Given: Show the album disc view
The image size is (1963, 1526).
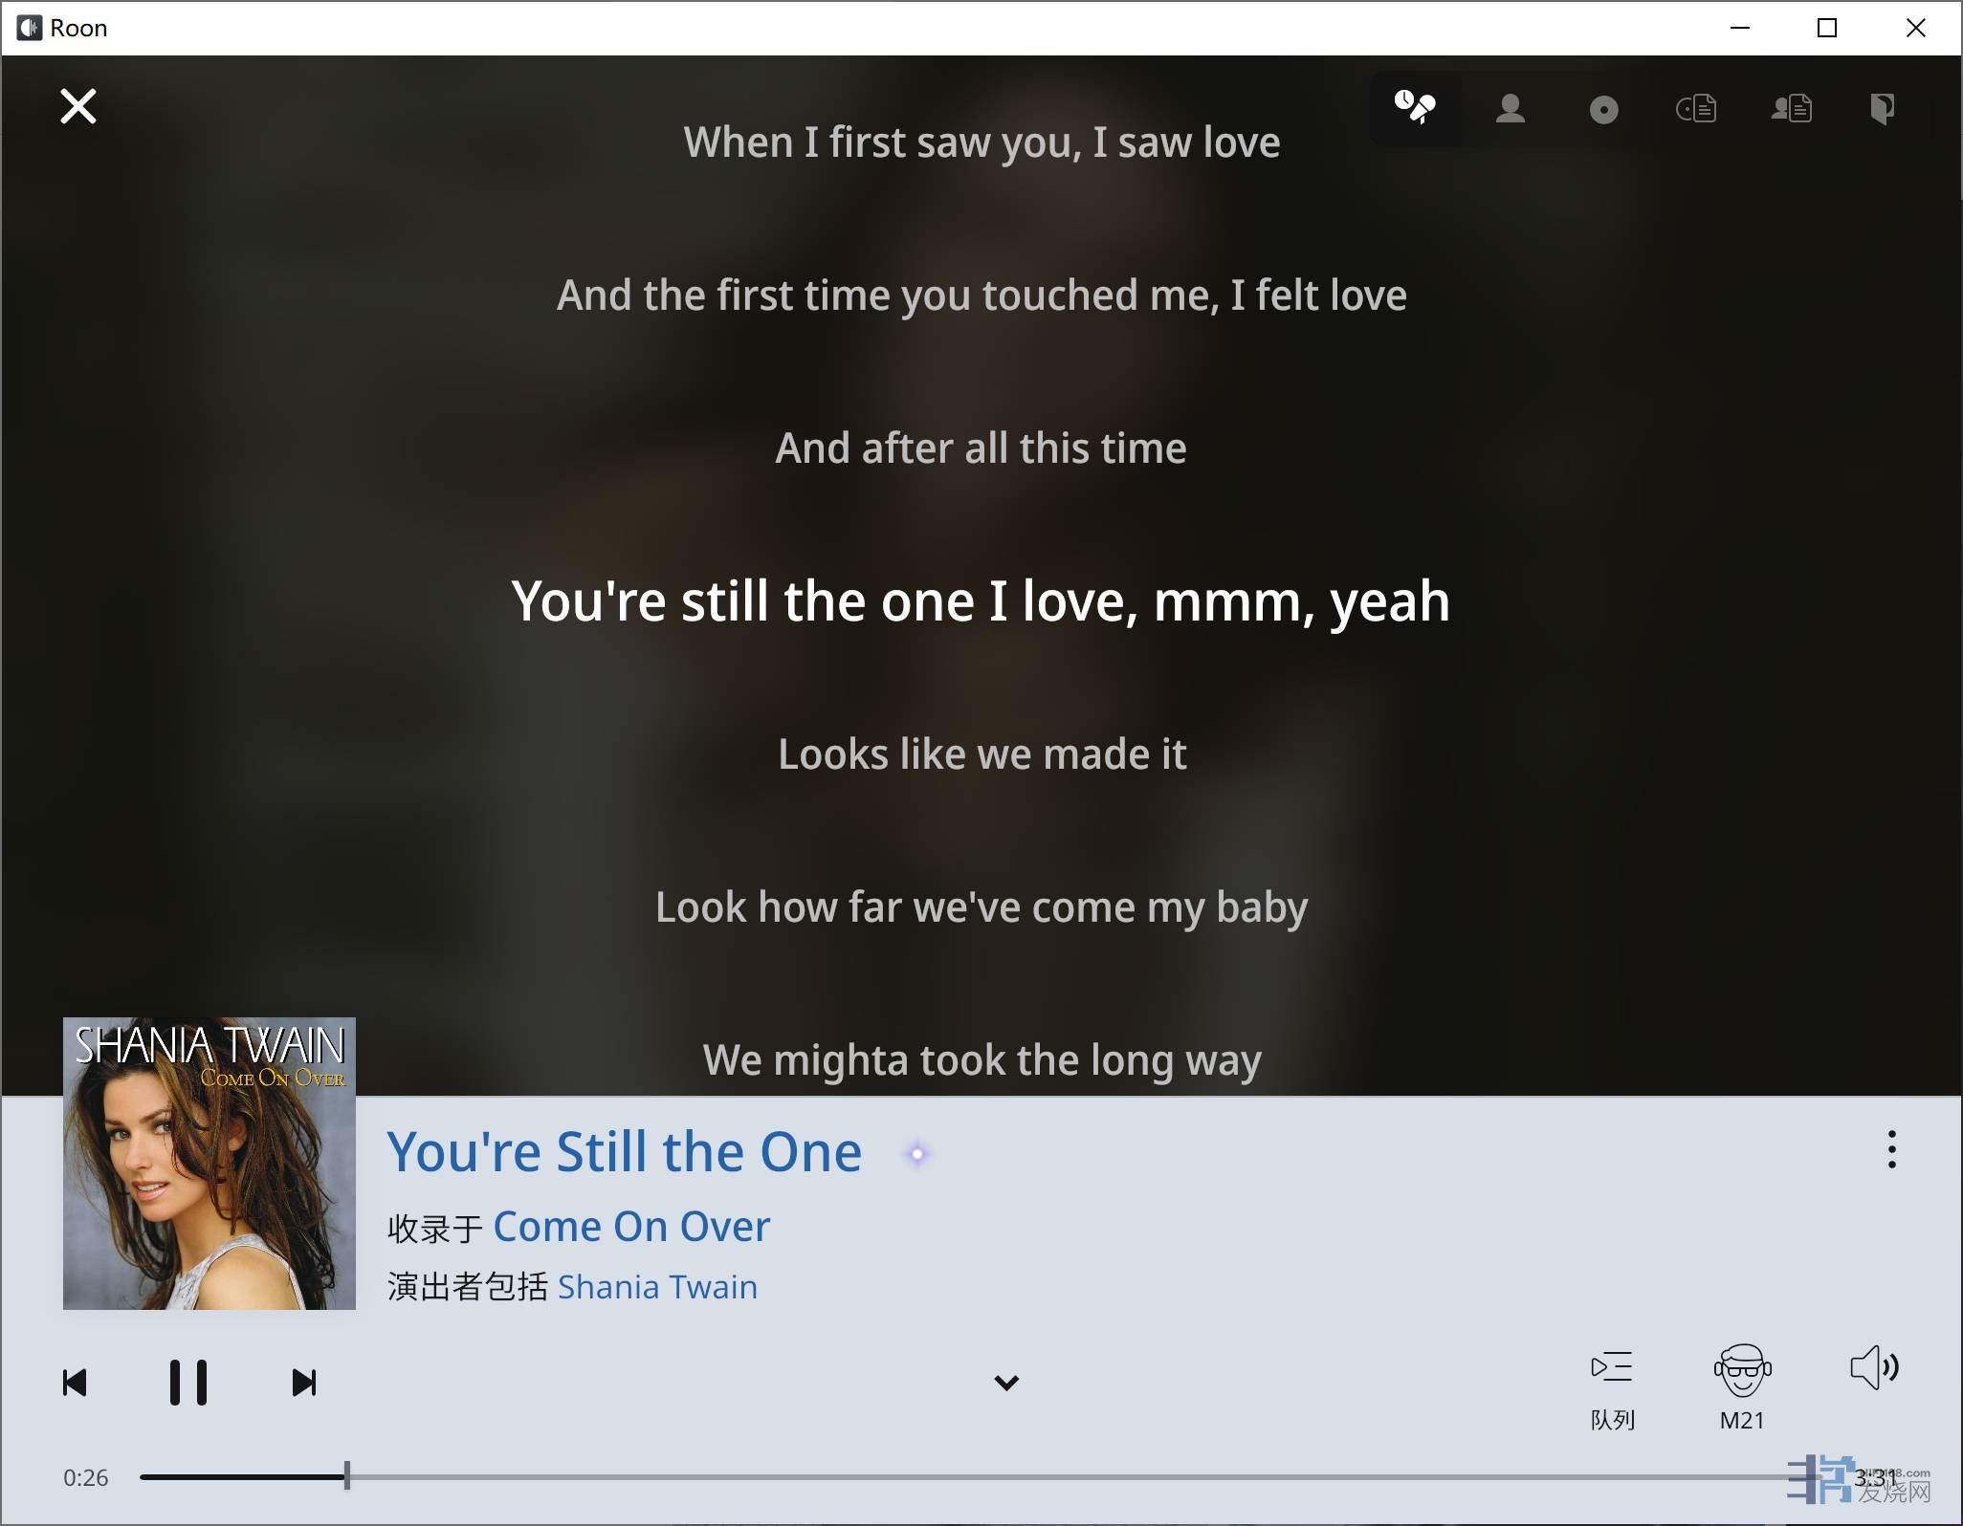Looking at the screenshot, I should [1603, 110].
